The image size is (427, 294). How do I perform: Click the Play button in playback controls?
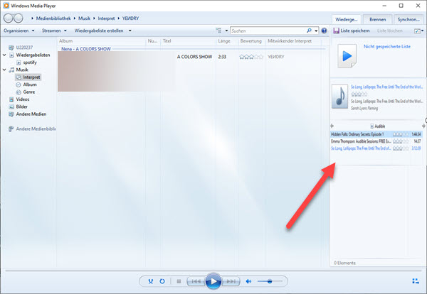213,281
